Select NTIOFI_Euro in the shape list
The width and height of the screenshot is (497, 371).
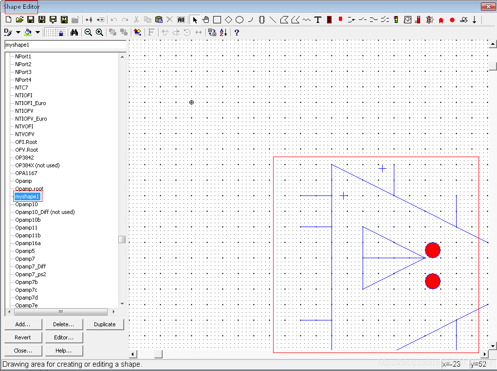pos(31,103)
